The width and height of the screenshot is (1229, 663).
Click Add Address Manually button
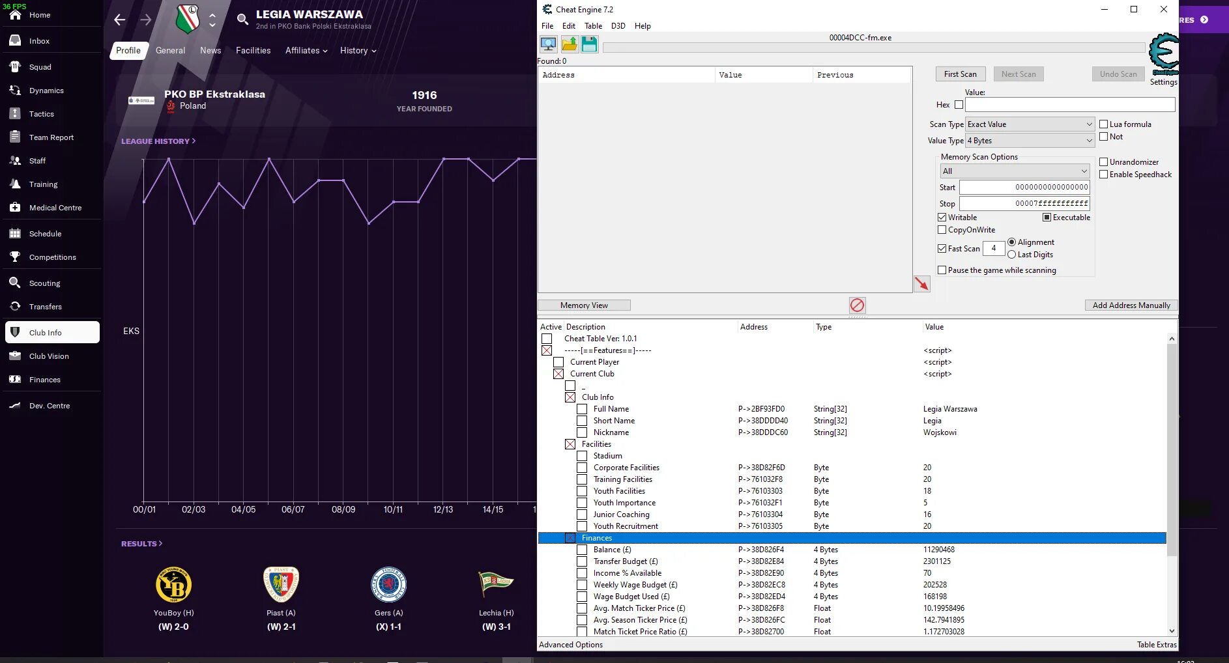pos(1131,305)
